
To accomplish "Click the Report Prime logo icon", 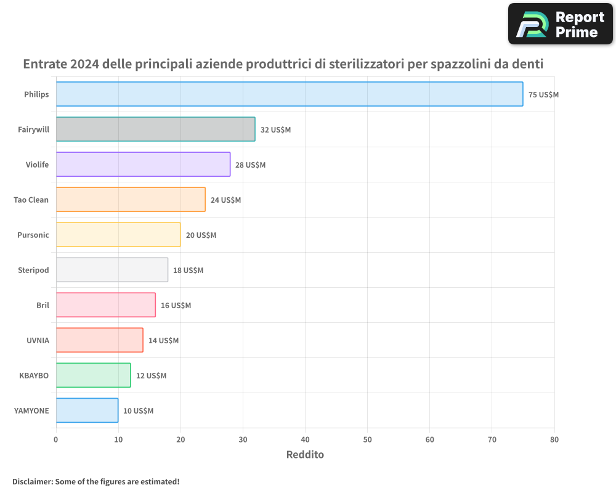I will point(532,24).
